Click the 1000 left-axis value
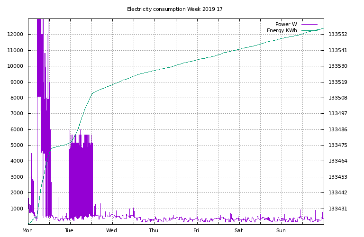This screenshot has height=237, width=364. 17,209
